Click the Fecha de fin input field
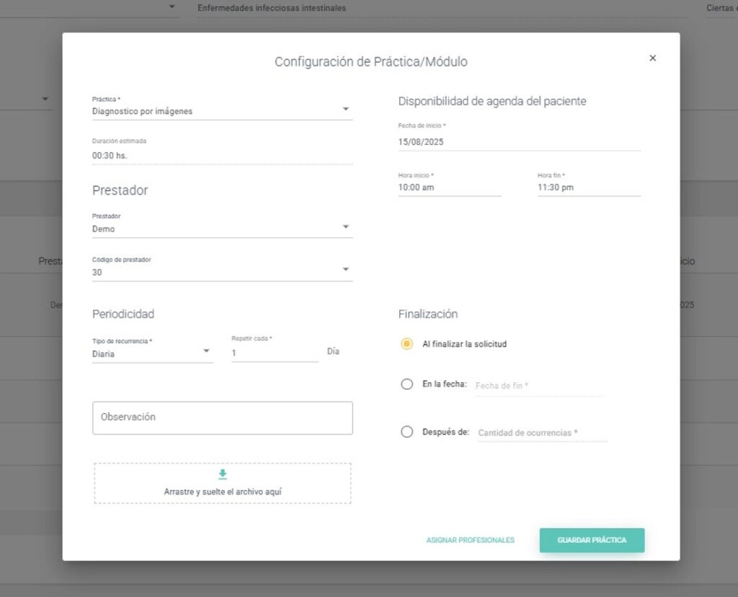The height and width of the screenshot is (597, 738). click(538, 386)
